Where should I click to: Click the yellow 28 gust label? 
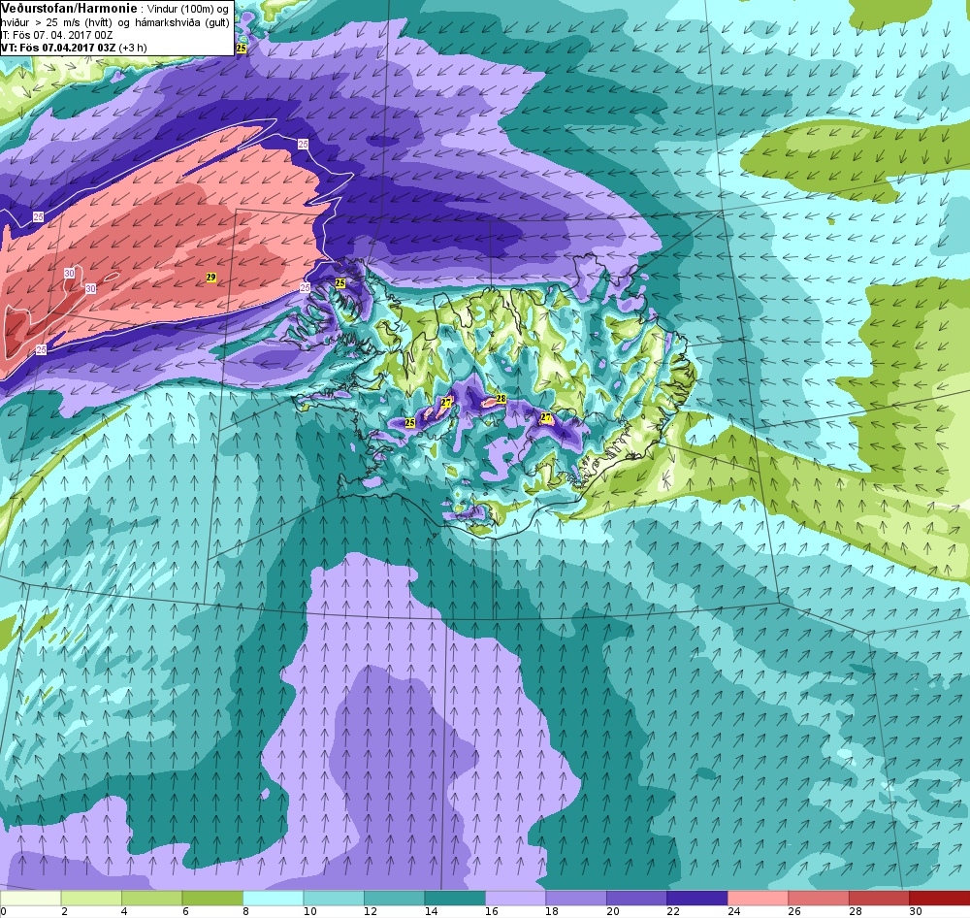[x=501, y=399]
